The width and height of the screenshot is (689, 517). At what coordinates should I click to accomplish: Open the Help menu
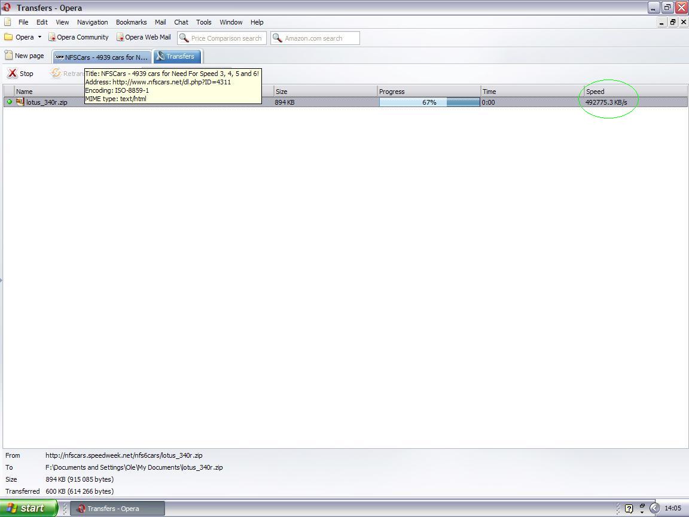257,22
